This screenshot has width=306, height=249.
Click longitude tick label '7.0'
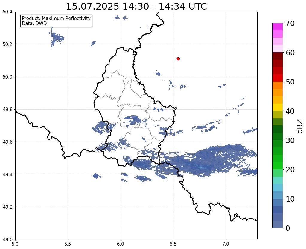point(226,244)
